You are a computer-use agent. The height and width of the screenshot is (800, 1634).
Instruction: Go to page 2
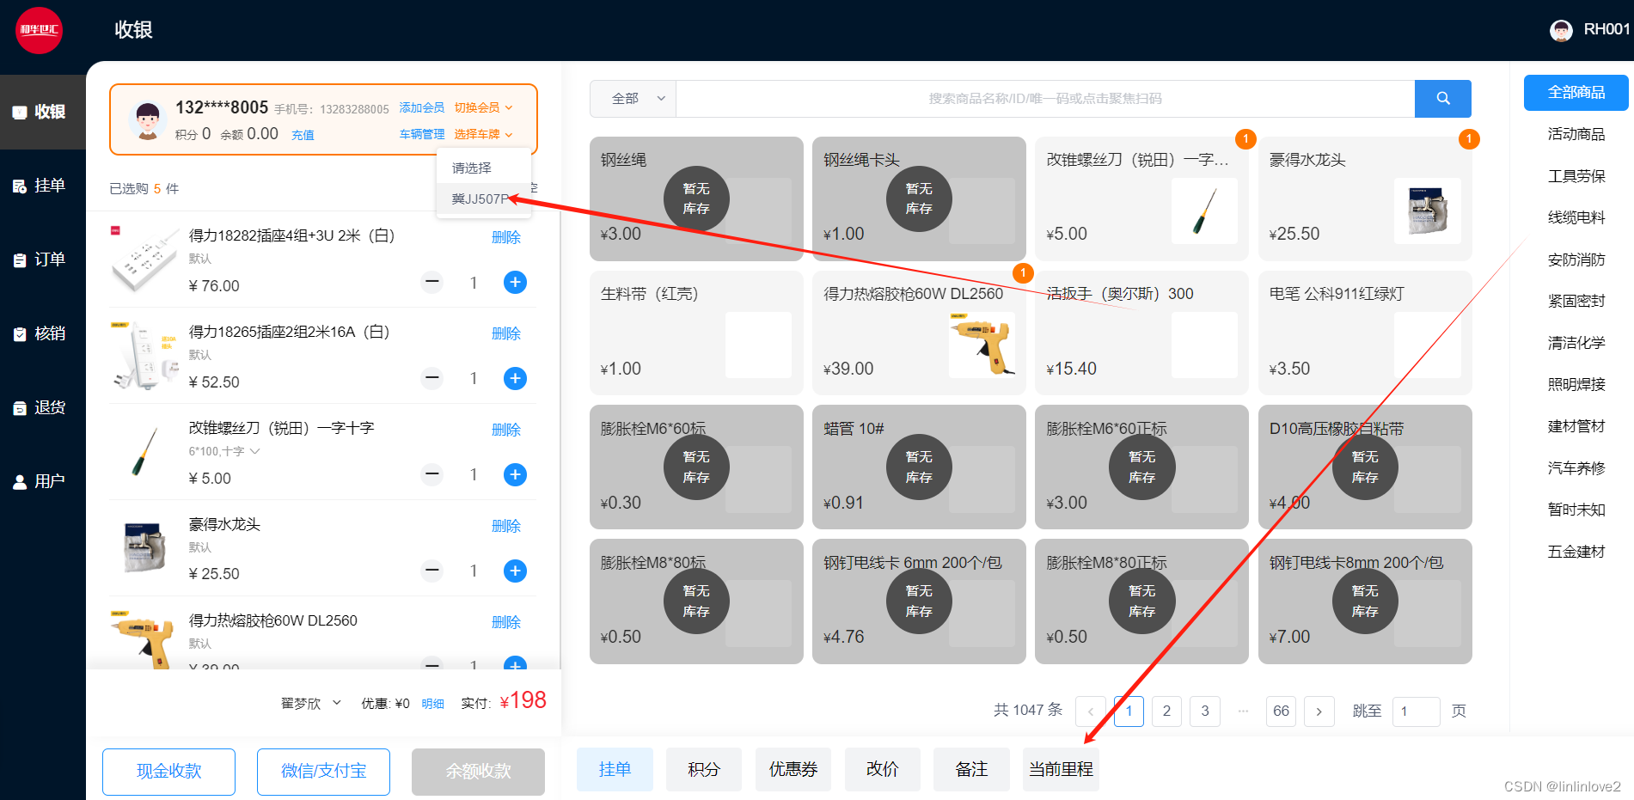coord(1166,711)
